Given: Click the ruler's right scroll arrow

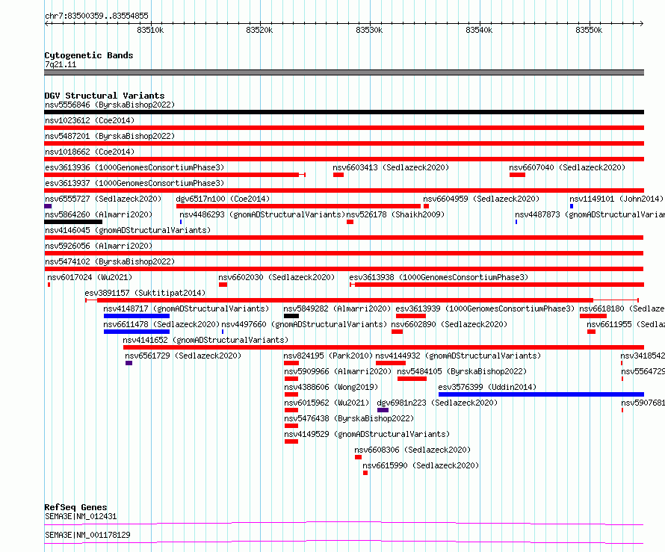Looking at the screenshot, I should pos(641,23).
